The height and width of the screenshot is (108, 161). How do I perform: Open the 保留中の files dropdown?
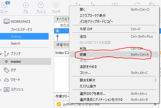[62, 45]
